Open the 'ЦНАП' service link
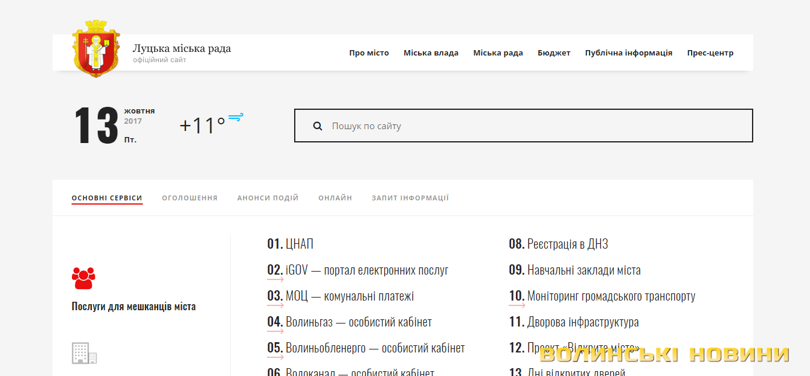 click(x=299, y=244)
